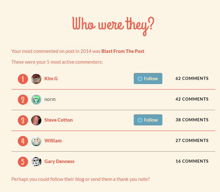The image size is (220, 192).
Task: Visit William's commenter link
Action: coord(53,141)
